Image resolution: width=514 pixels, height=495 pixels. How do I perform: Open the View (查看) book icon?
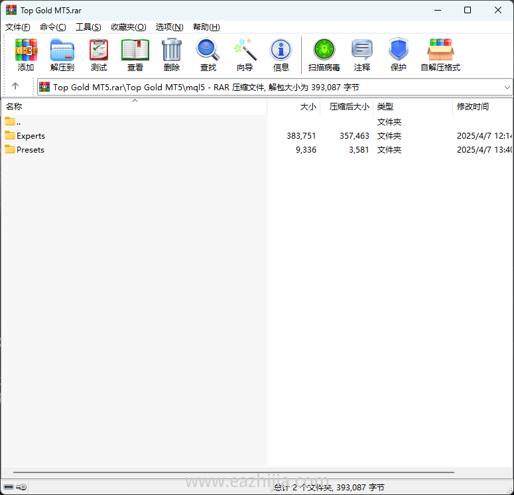(135, 50)
